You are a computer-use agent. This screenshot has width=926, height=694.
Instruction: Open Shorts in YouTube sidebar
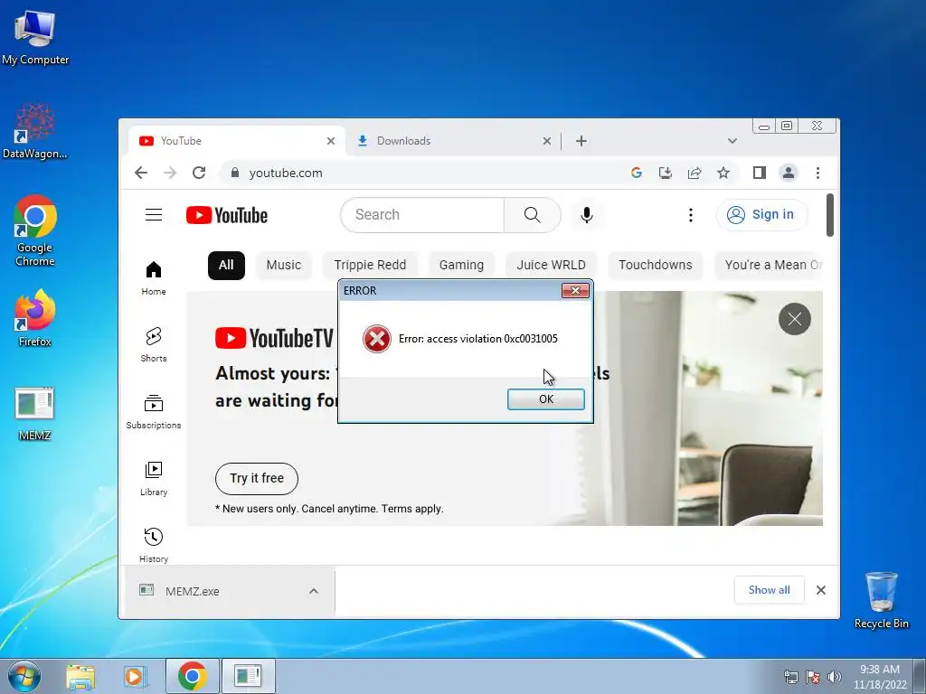pos(154,344)
